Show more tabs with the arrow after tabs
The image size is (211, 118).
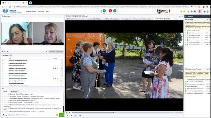tap(176, 19)
